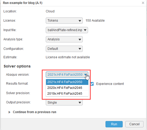Toggle the Experience content checkbox
This screenshot has width=147, height=130.
pyautogui.click(x=92, y=84)
